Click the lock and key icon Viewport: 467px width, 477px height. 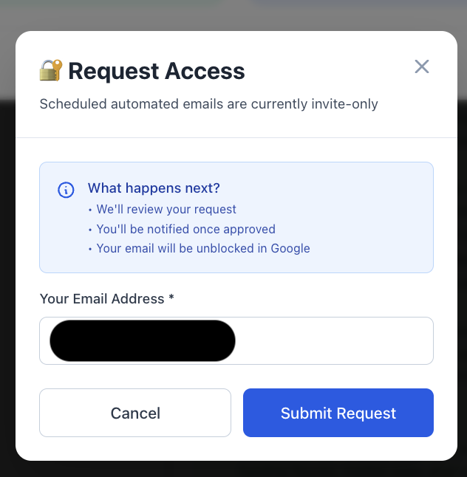coord(50,71)
